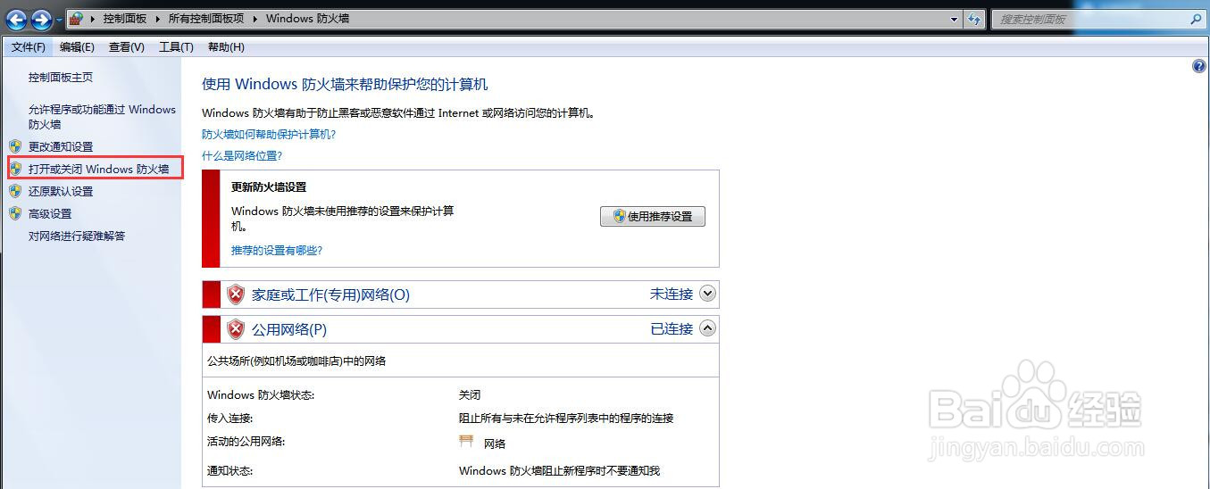The width and height of the screenshot is (1210, 489).
Task: Open 防火墙如何帮助保护计算机? help link
Action: [x=269, y=134]
